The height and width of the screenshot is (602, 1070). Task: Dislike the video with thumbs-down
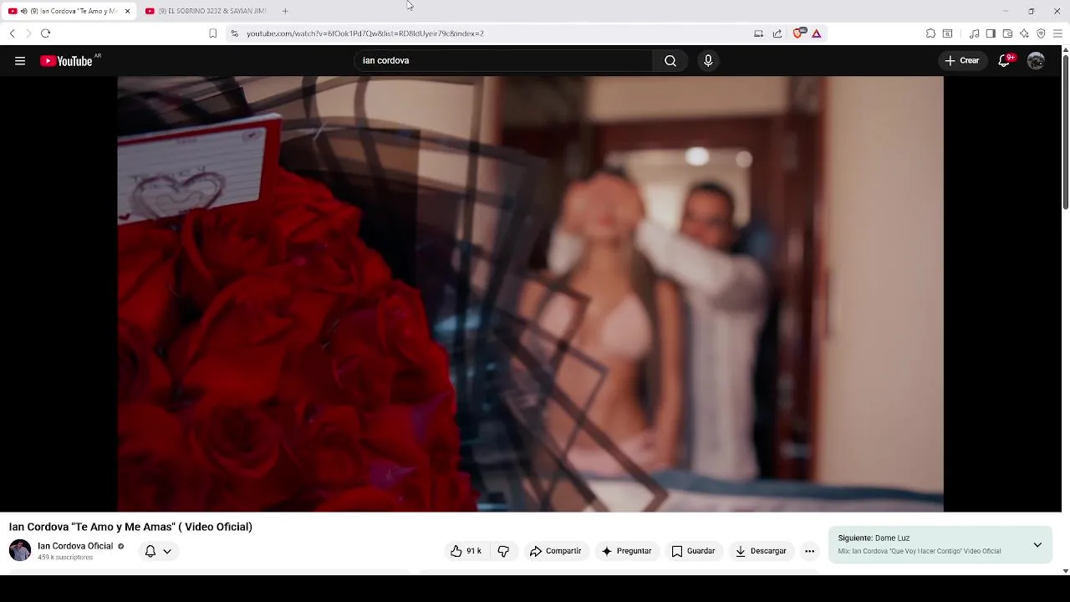pos(503,551)
